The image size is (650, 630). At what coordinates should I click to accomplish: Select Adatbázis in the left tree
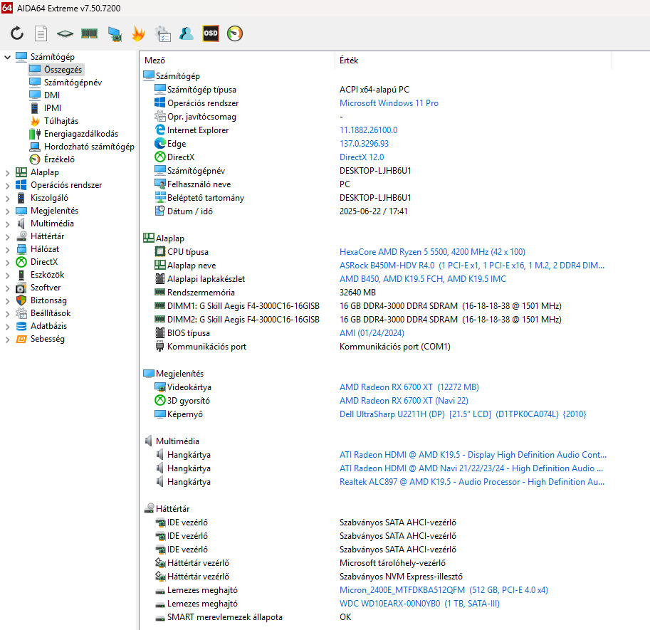48,326
